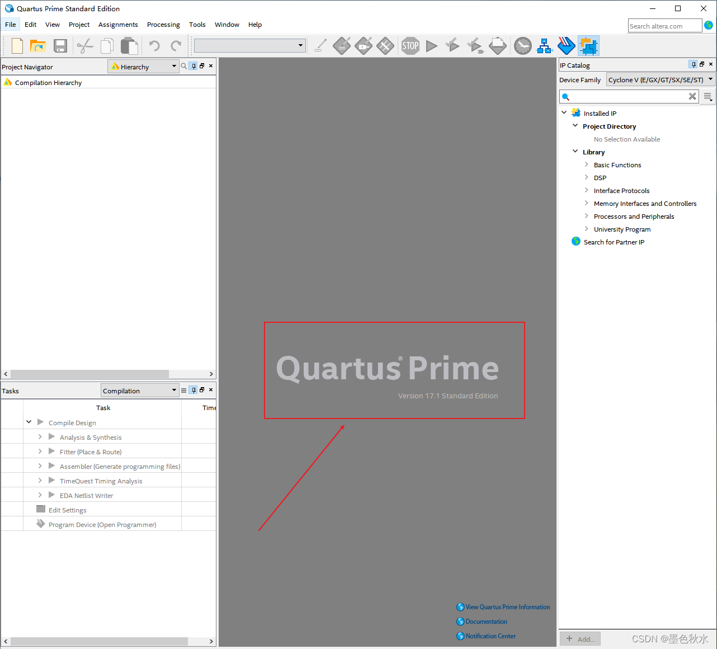This screenshot has width=717, height=649.
Task: Open the Processing menu
Action: click(163, 25)
